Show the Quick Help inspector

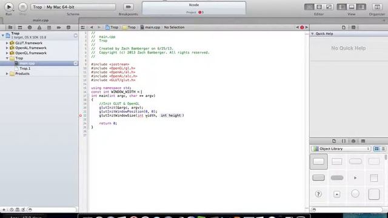(x=353, y=27)
